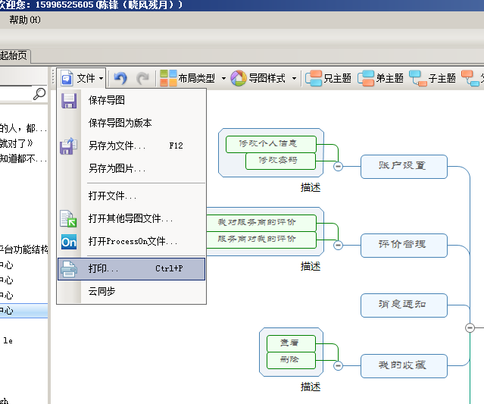Collapse the 我的收藏 node branch
This screenshot has width=484, height=404.
(x=339, y=365)
